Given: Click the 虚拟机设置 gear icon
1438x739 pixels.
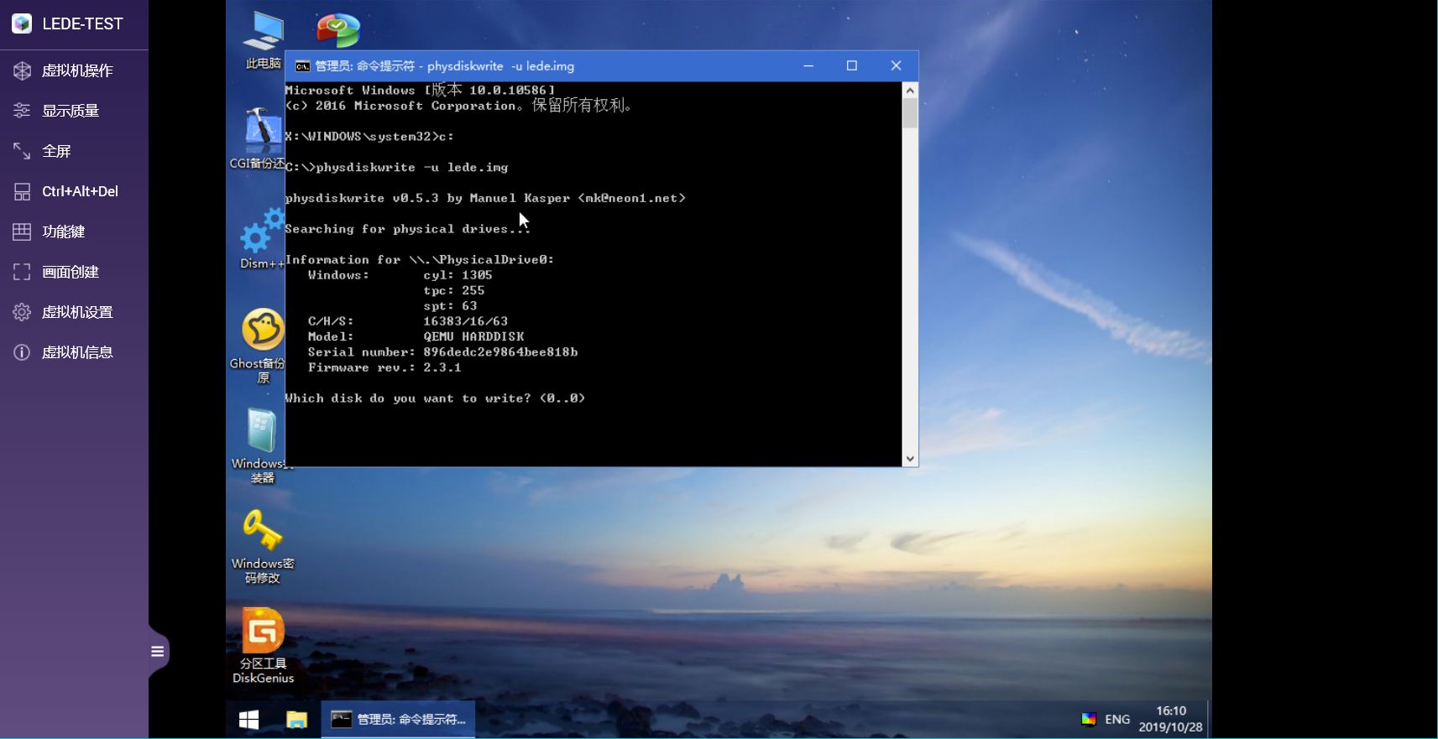Looking at the screenshot, I should [x=22, y=312].
